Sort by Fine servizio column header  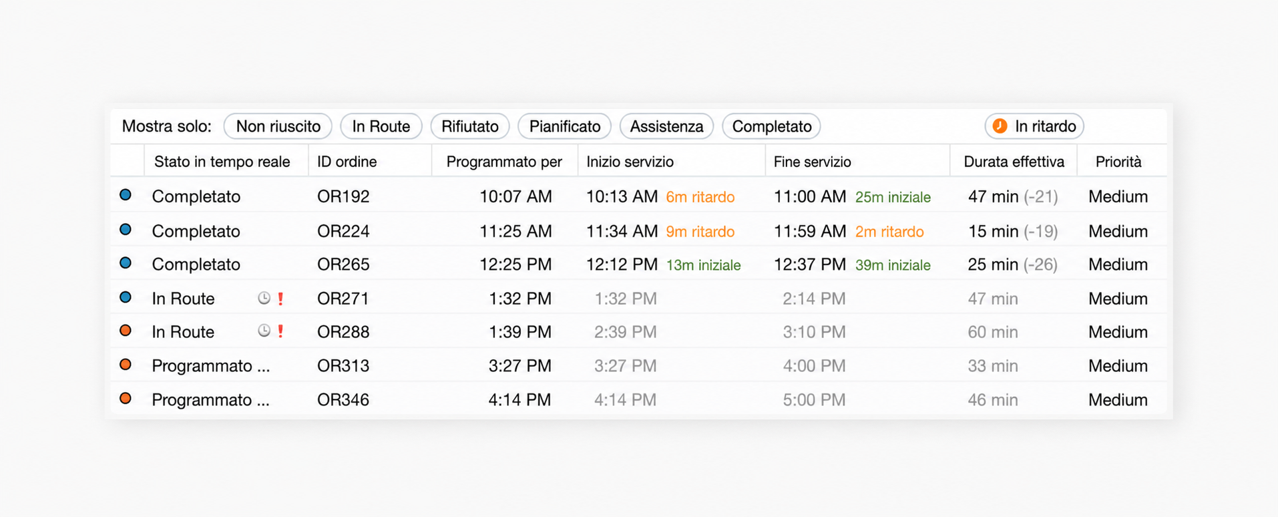point(813,162)
